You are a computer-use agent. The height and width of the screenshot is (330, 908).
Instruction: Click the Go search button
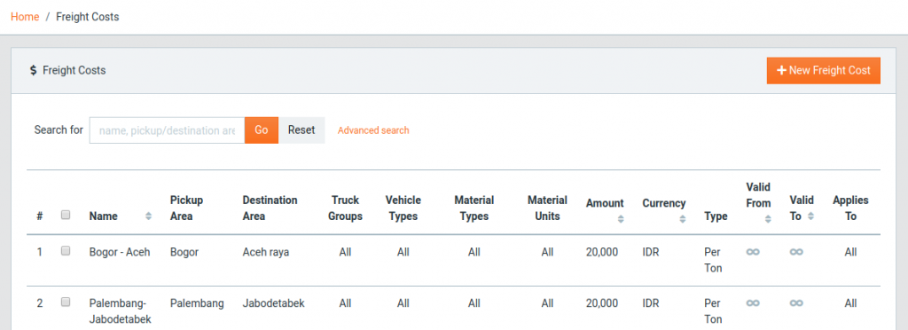pos(262,130)
